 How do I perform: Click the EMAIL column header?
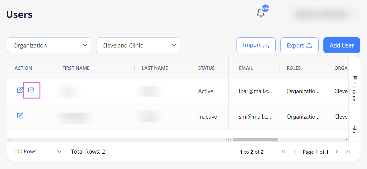[246, 68]
